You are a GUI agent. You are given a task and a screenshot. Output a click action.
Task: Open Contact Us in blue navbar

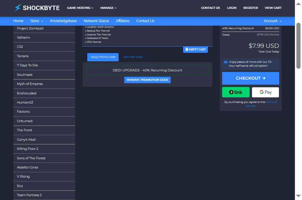click(x=145, y=21)
